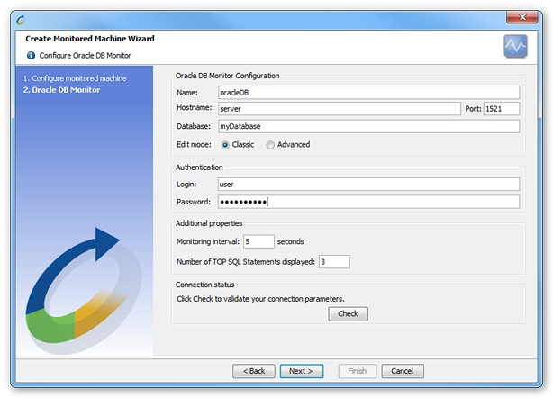Click the Password field
The image size is (553, 398).
(x=368, y=202)
